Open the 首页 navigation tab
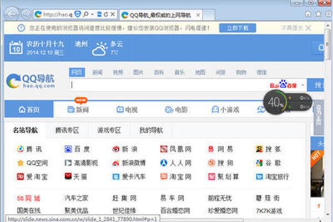333x222 pixels. 29,109
